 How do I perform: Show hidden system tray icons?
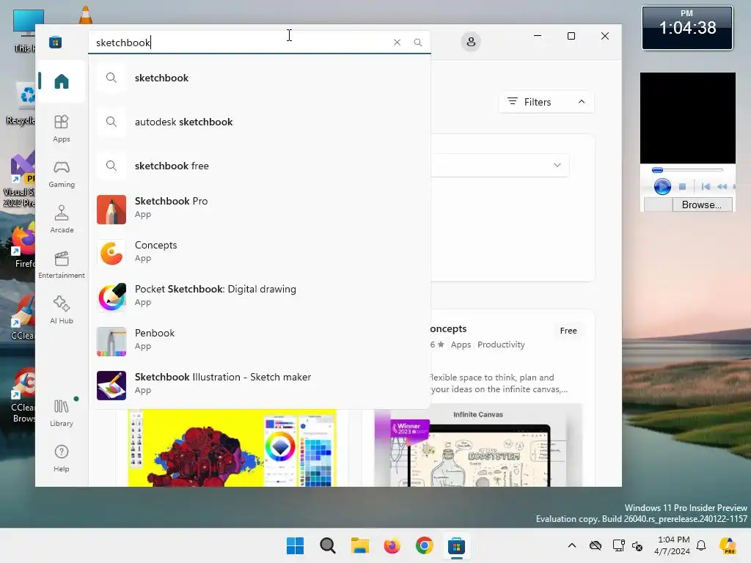pos(572,545)
